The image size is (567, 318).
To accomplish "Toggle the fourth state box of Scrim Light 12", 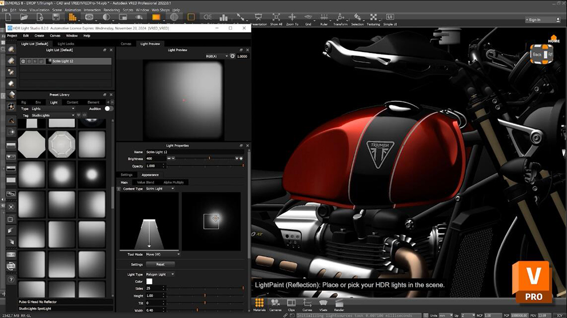I will point(41,61).
